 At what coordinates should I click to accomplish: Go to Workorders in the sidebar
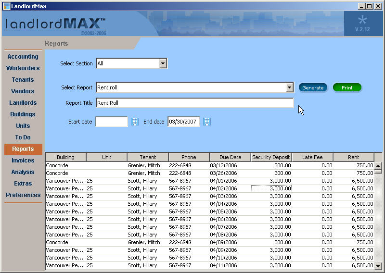pyautogui.click(x=23, y=68)
